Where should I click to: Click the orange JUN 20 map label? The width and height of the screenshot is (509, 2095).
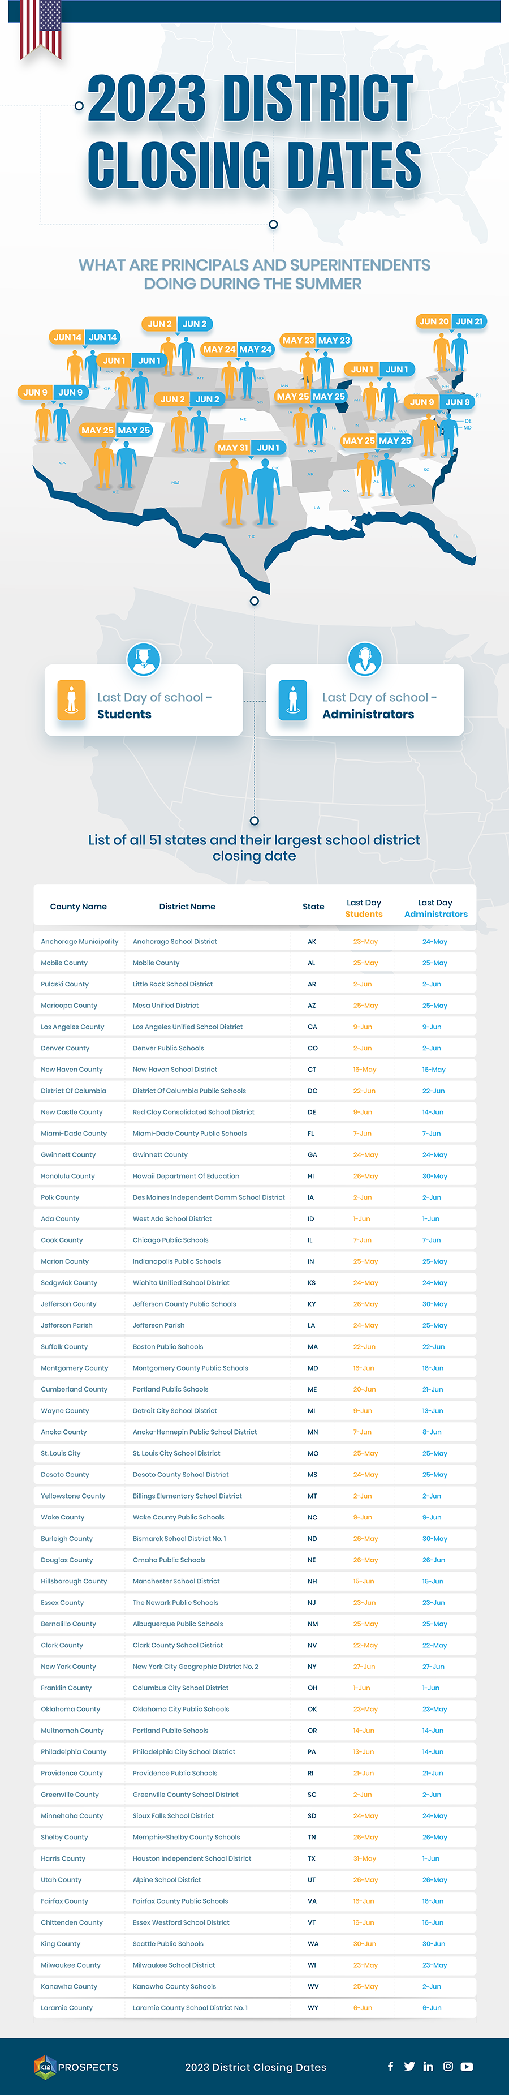(433, 321)
